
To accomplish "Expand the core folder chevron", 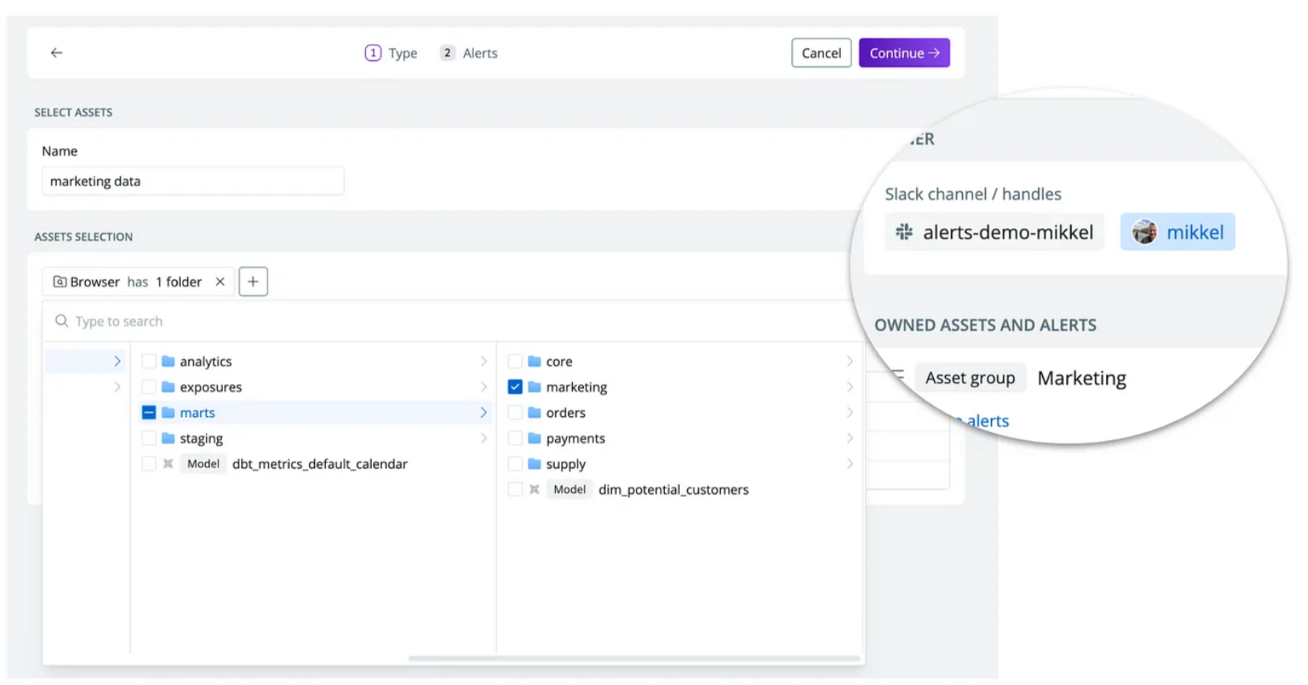I will 849,362.
